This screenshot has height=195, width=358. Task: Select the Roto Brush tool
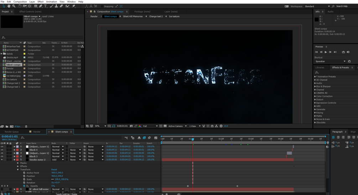(x=67, y=6)
